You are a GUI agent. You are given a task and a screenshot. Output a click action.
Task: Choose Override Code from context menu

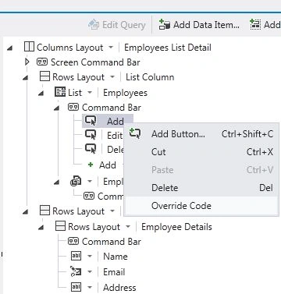tap(201, 206)
